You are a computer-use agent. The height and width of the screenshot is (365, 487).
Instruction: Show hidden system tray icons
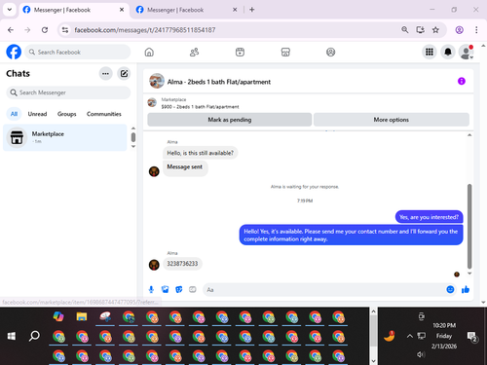coord(410,336)
